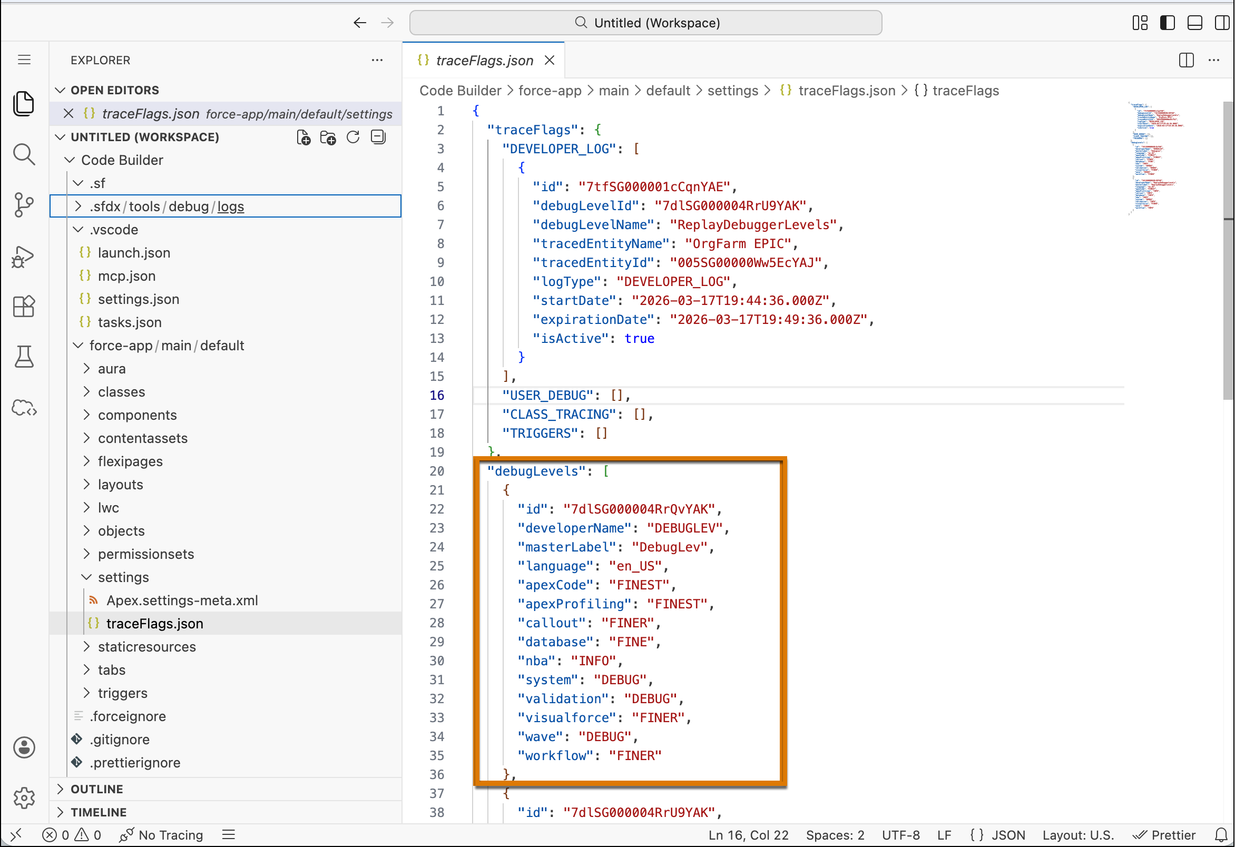Image resolution: width=1235 pixels, height=847 pixels.
Task: Click Code Builder in the breadcrumb
Action: pyautogui.click(x=460, y=91)
